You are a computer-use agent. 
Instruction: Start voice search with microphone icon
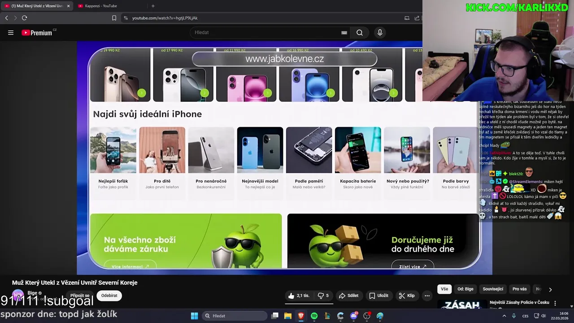click(380, 32)
